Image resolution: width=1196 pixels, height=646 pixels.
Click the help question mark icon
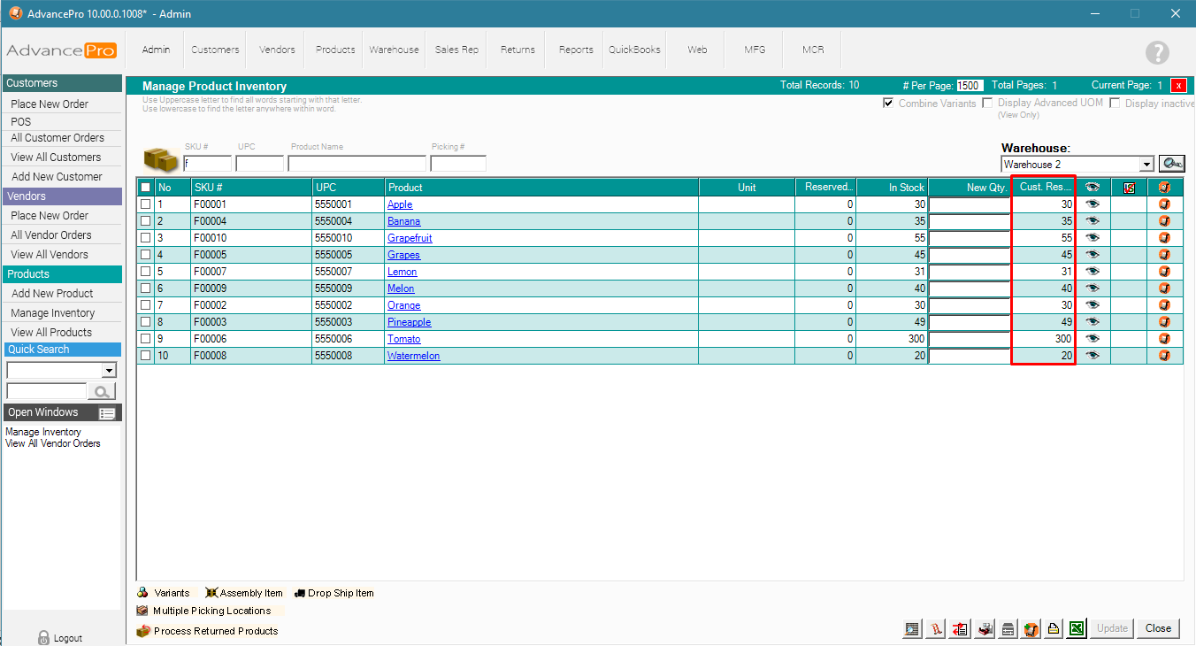tap(1157, 52)
